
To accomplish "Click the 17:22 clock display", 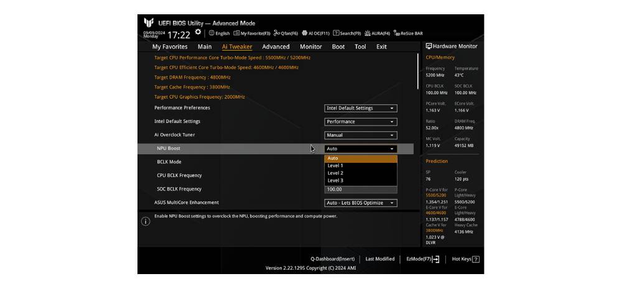I will pos(179,35).
